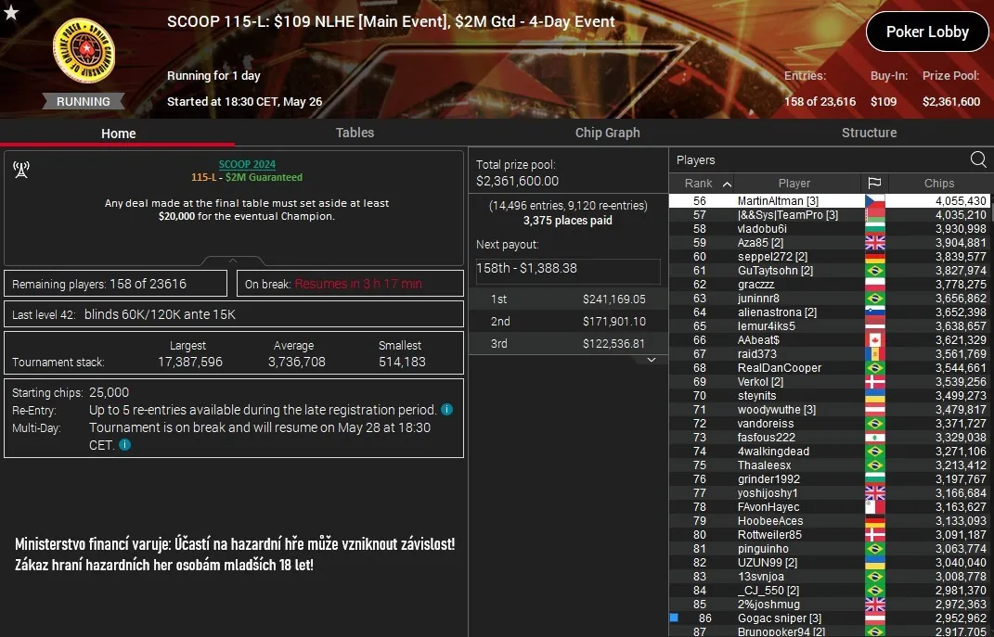994x637 pixels.
Task: Click the flag beside seppel272
Action: [875, 257]
